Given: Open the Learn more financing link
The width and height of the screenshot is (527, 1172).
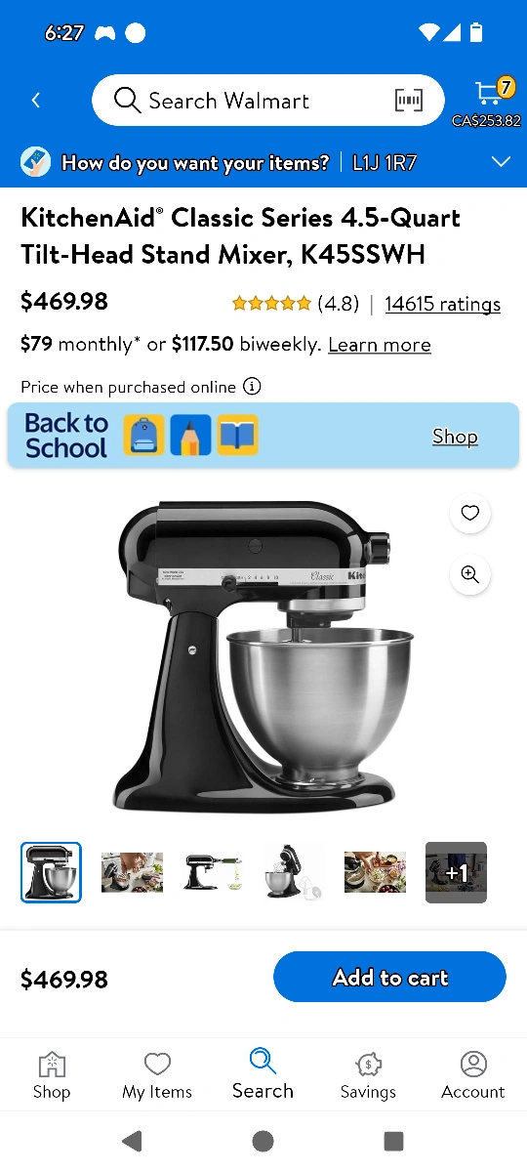Looking at the screenshot, I should pyautogui.click(x=380, y=345).
